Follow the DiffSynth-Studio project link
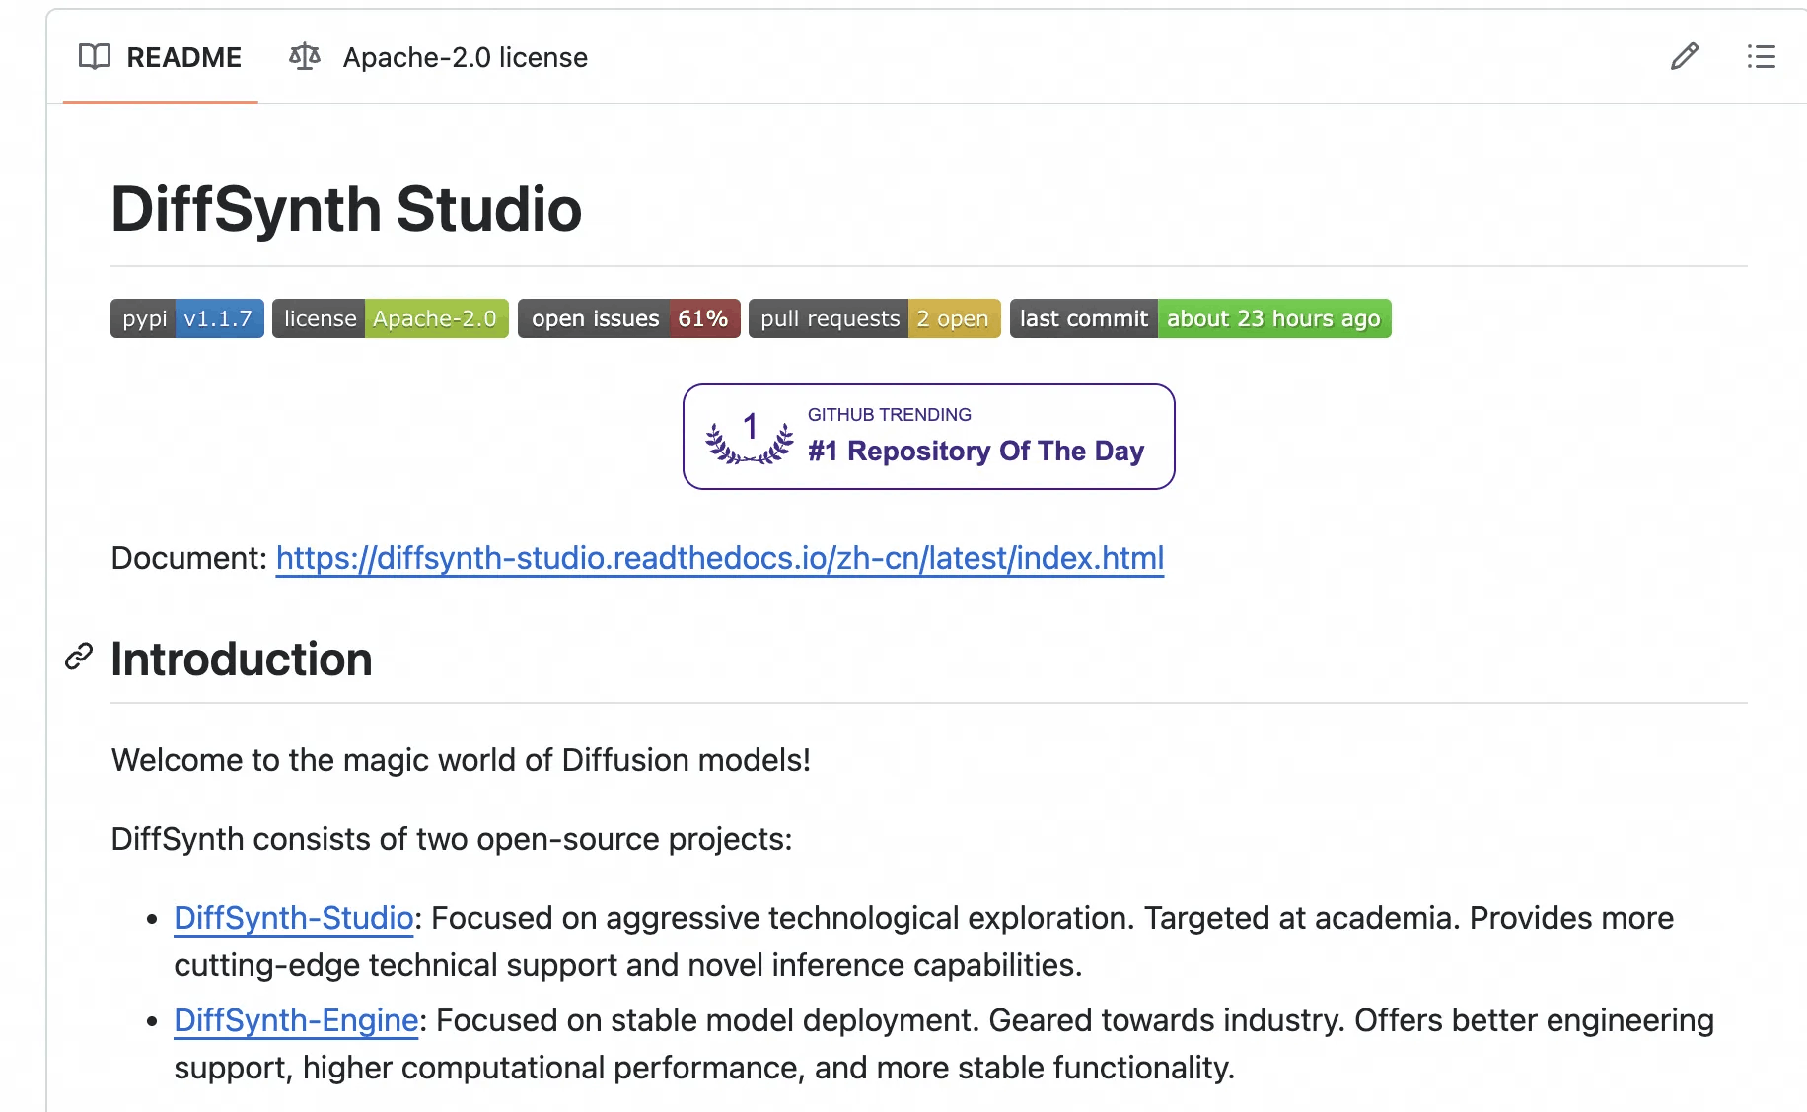Viewport: 1807px width, 1112px height. coord(292,918)
